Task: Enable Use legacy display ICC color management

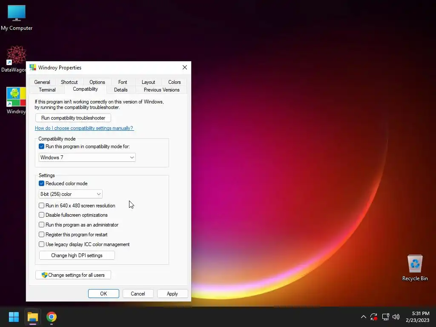Action: point(41,244)
